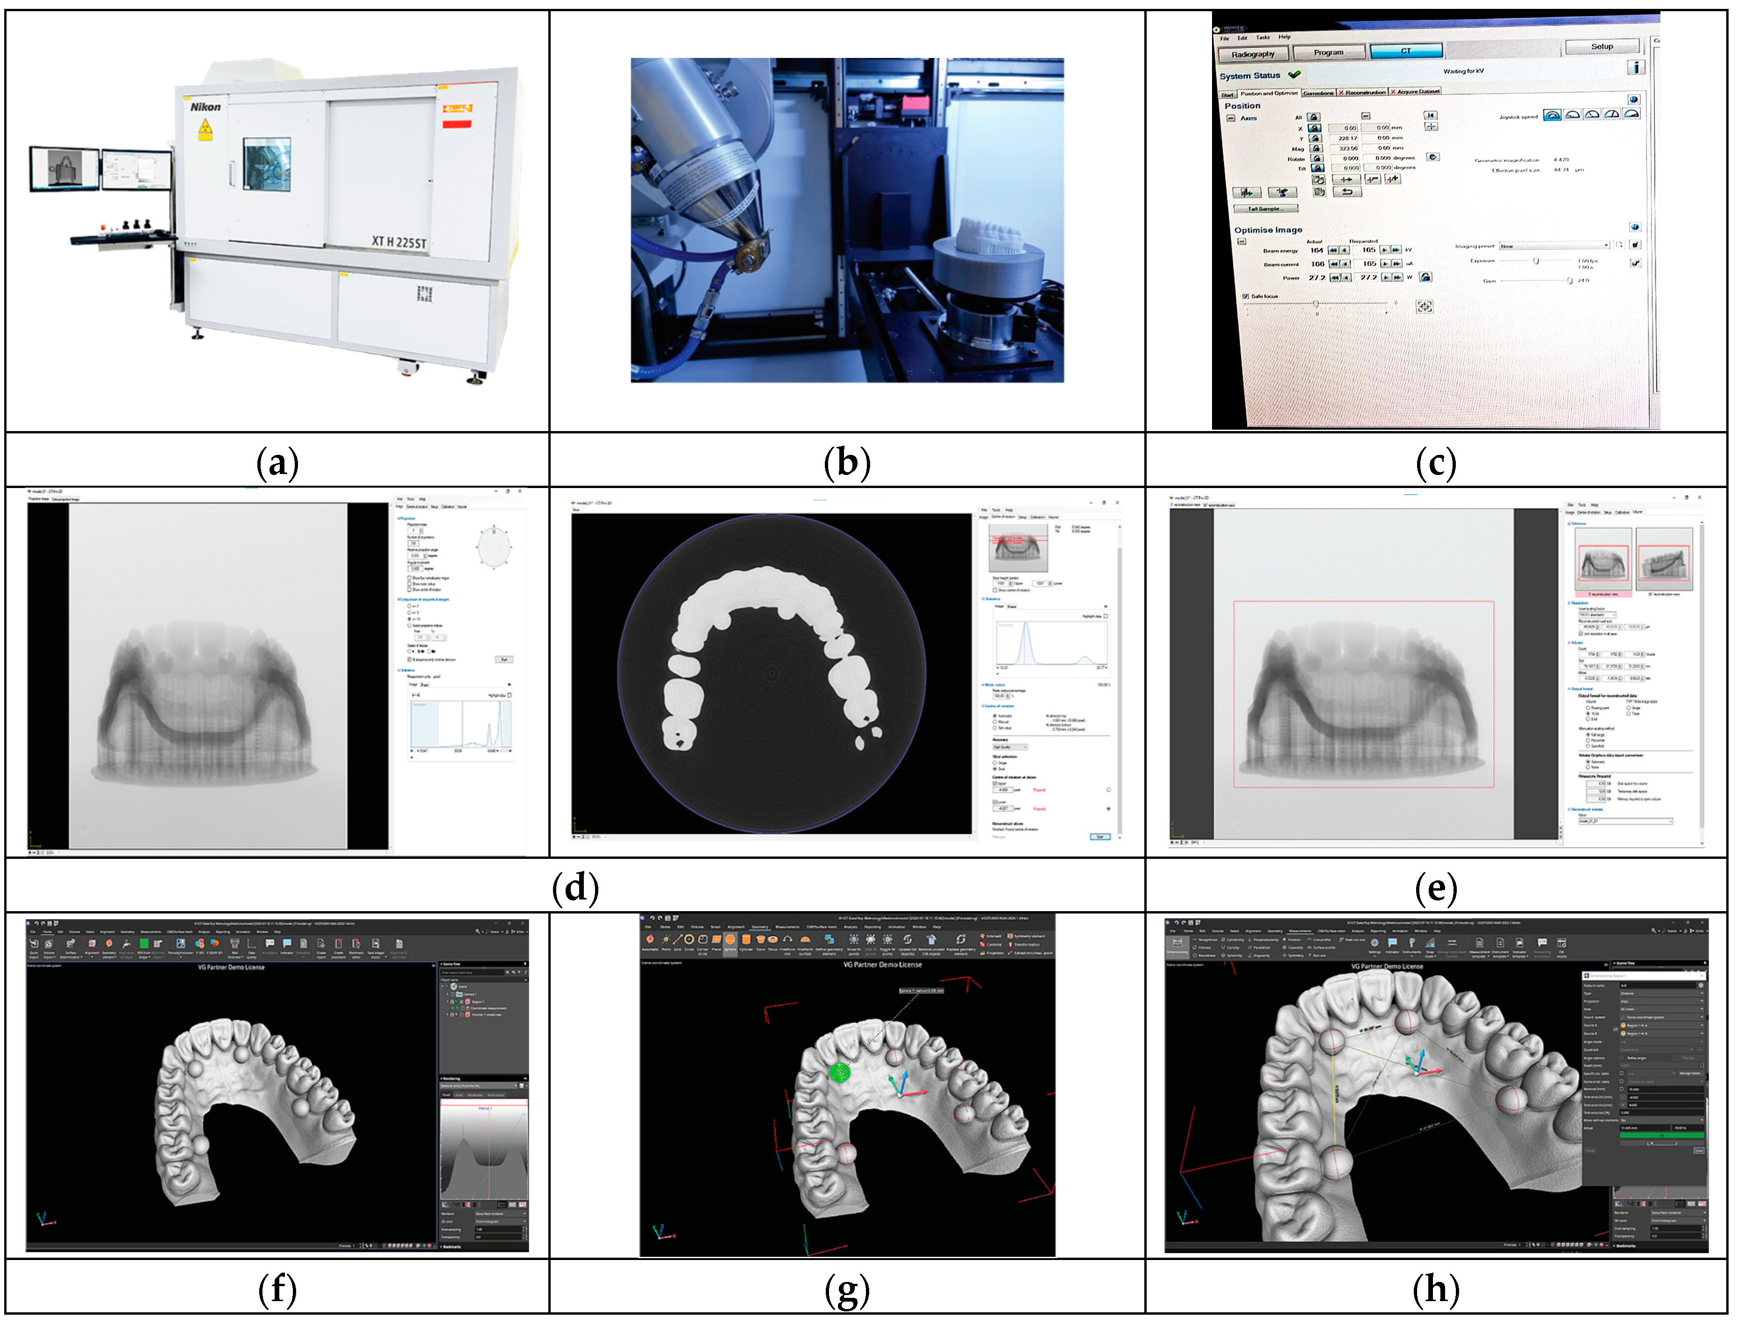This screenshot has width=1737, height=1324.
Task: Toggle the Safe focus checkbox
Action: point(1246,296)
